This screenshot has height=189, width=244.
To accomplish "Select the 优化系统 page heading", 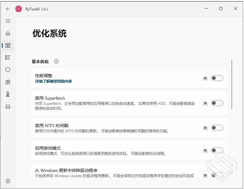I will pyautogui.click(x=50, y=34).
